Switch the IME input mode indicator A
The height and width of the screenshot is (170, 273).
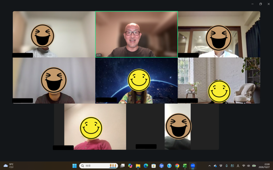238,166
